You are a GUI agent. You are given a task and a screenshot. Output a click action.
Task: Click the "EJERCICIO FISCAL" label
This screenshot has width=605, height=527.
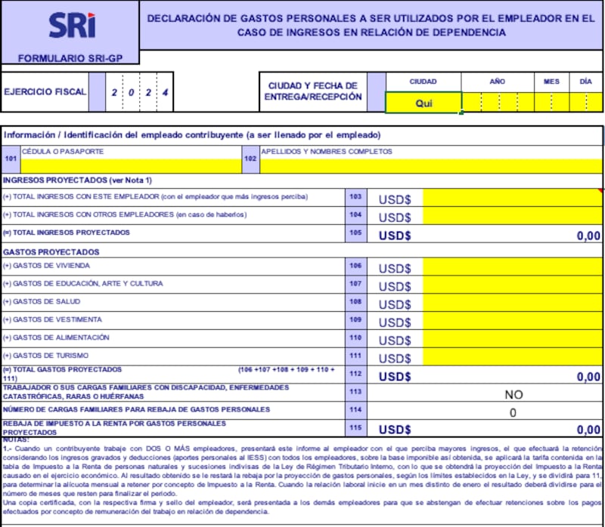pyautogui.click(x=45, y=91)
